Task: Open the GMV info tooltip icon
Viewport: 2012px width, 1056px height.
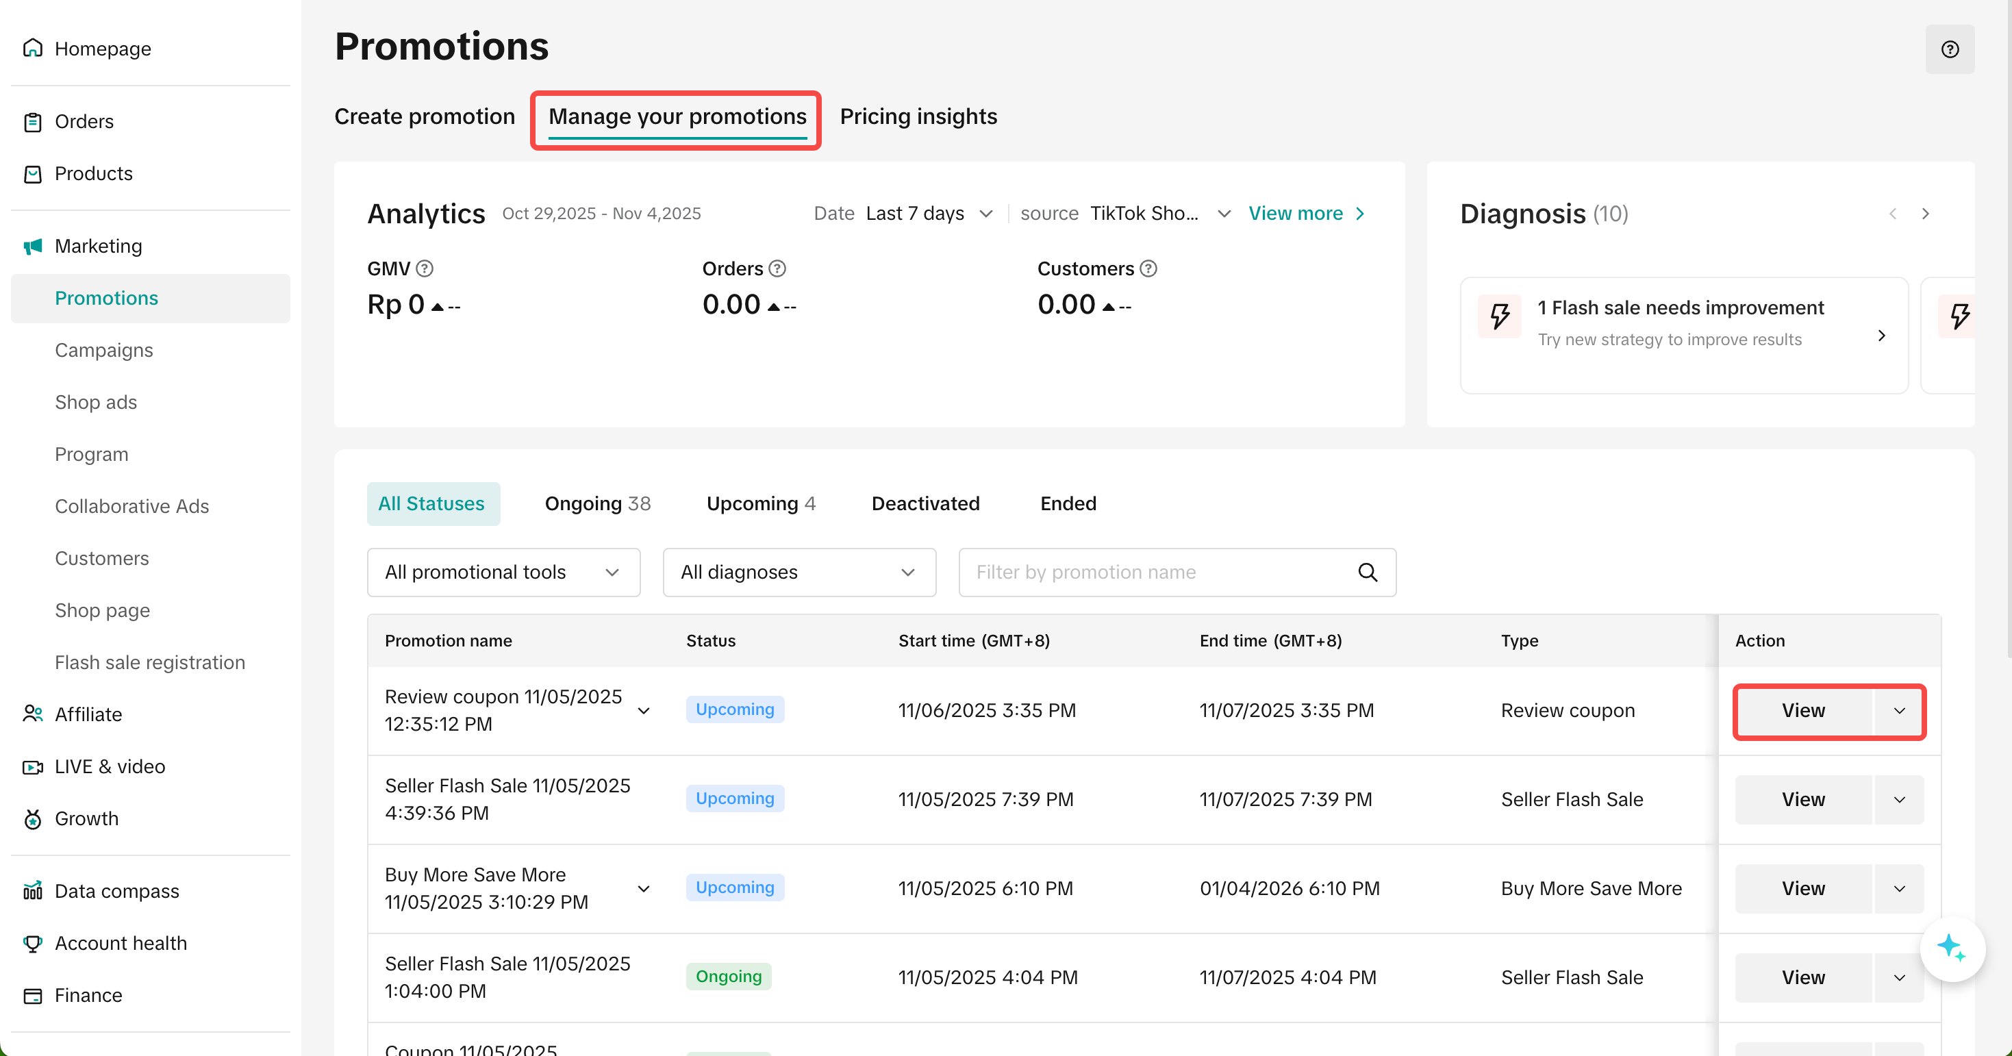Action: (x=424, y=268)
